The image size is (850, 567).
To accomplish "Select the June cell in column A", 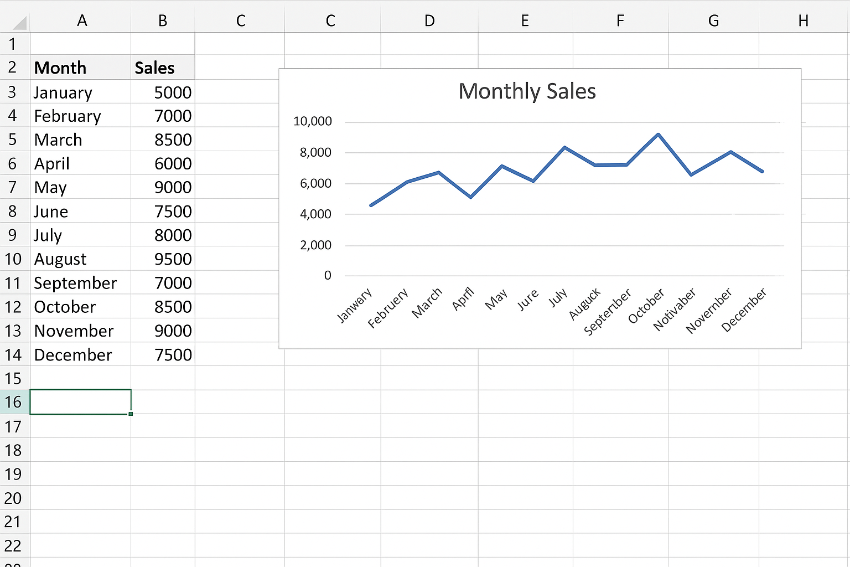I will coord(81,211).
